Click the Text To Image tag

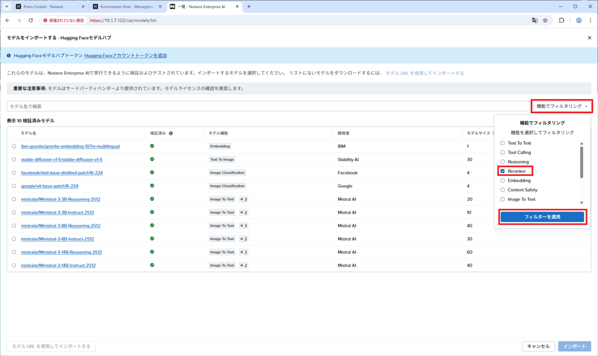(x=222, y=160)
